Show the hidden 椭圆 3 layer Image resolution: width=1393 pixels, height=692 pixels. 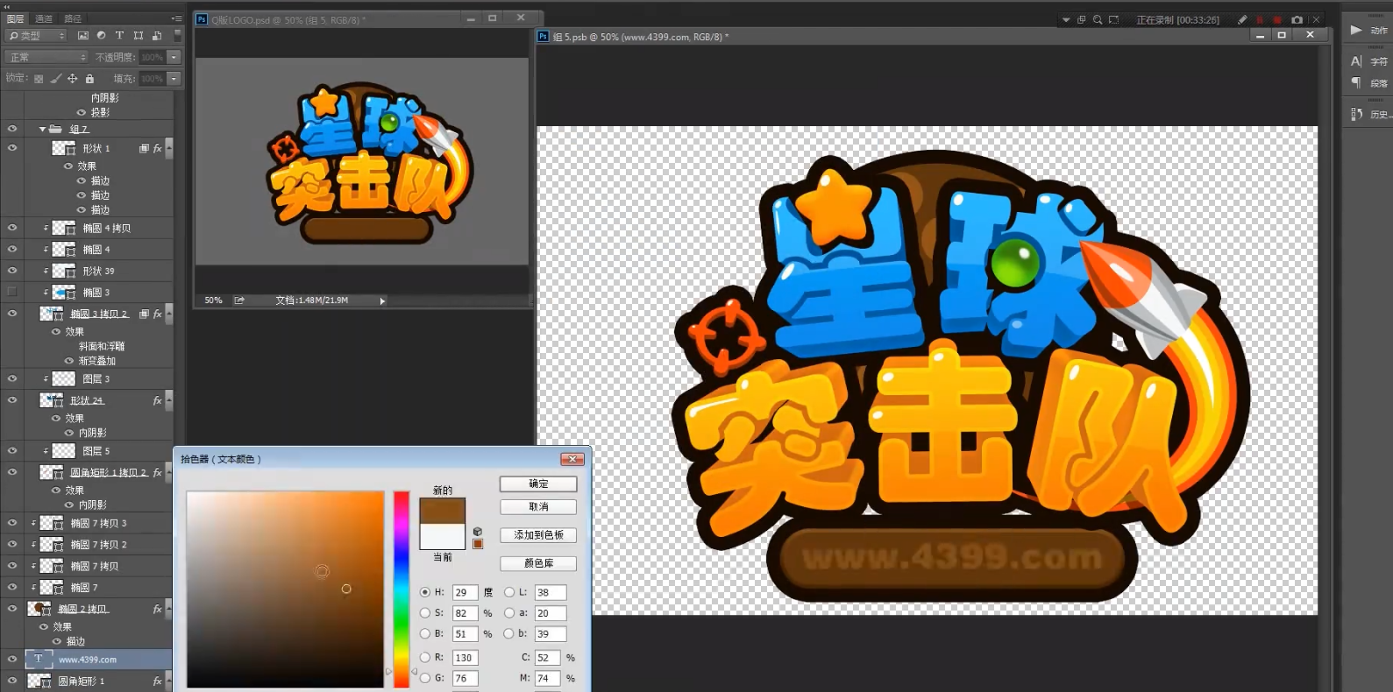pos(12,292)
